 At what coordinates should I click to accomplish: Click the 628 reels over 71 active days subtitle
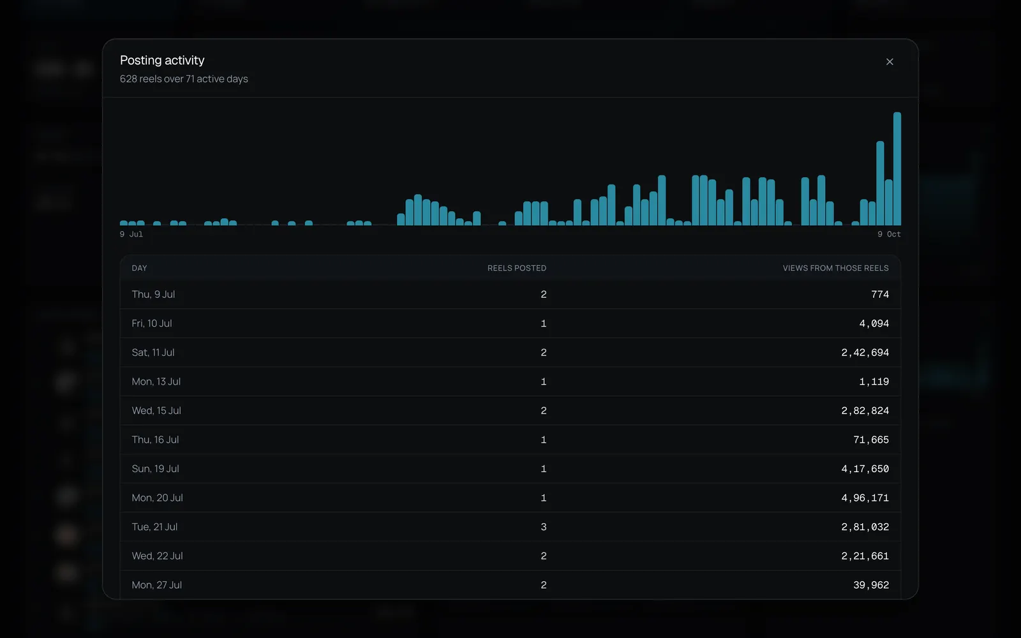[x=184, y=79]
